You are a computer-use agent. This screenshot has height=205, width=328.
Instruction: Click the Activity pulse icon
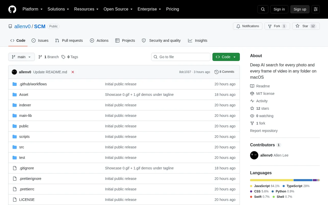(x=252, y=101)
